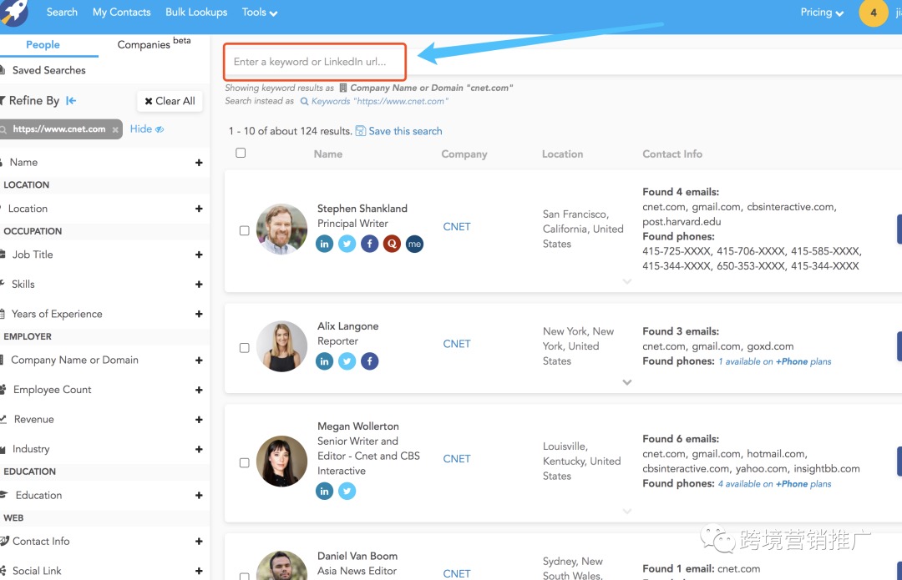Open the name Alix Langone
The width and height of the screenshot is (902, 580).
(348, 326)
